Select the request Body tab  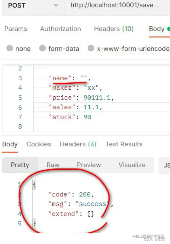pyautogui.click(x=157, y=29)
